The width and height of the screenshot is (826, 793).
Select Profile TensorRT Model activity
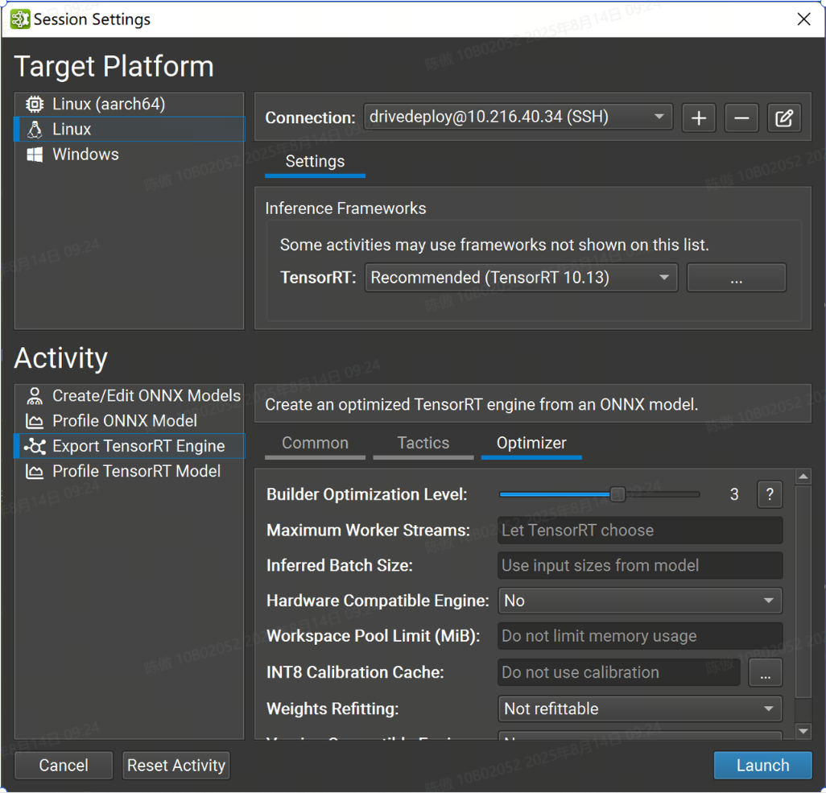pyautogui.click(x=130, y=472)
